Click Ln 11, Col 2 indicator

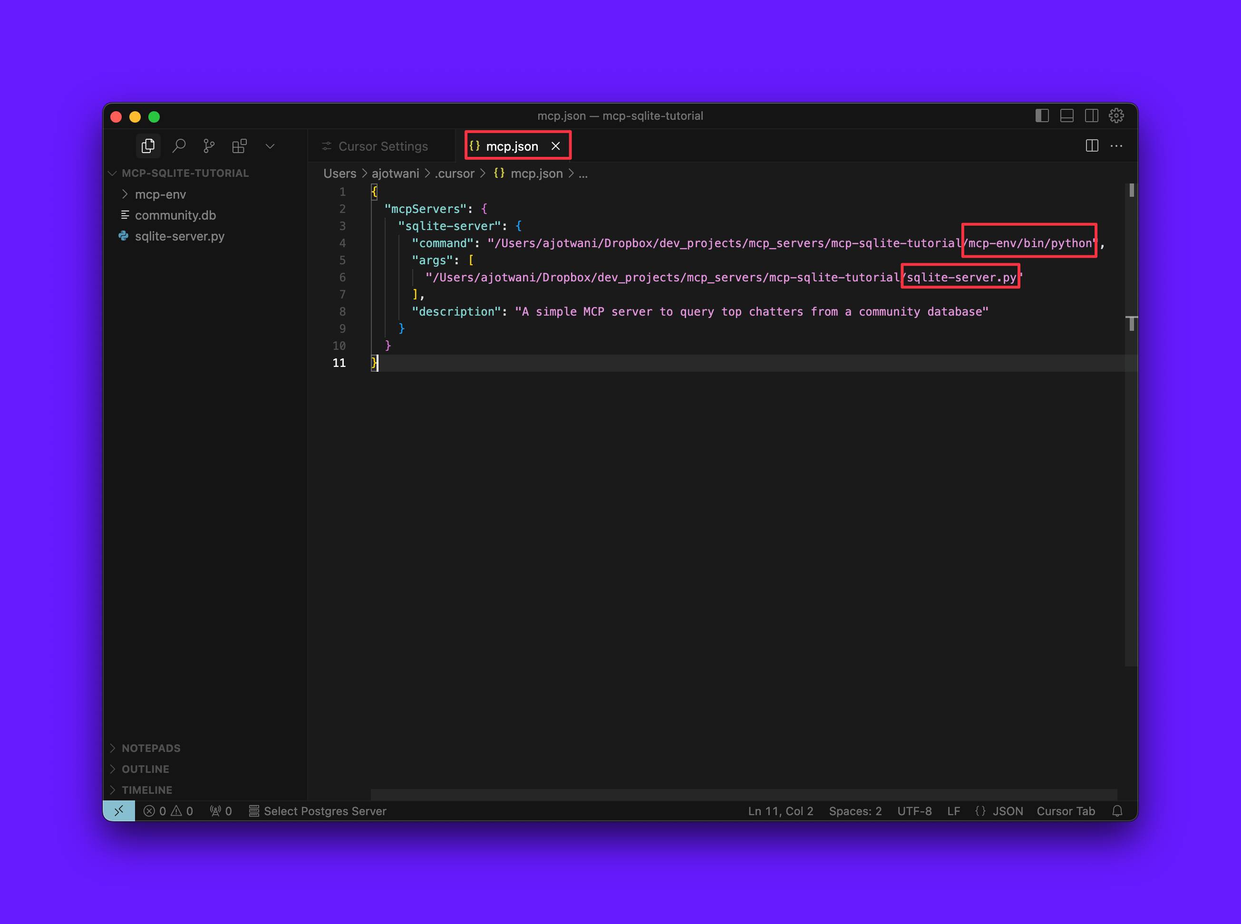(781, 811)
